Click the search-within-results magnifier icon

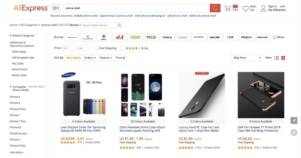click(x=119, y=25)
